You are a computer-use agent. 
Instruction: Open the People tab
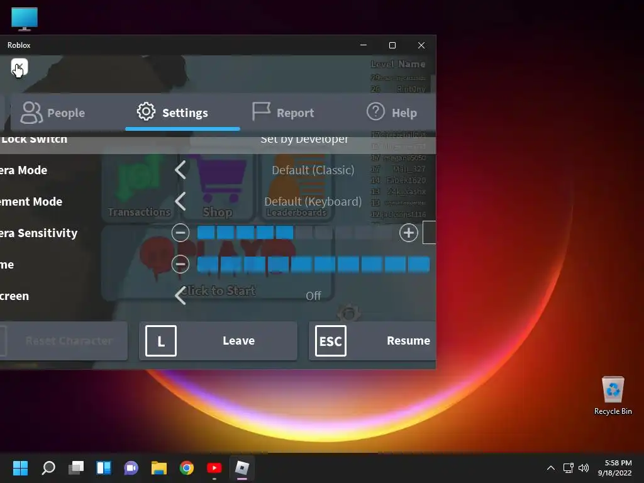click(53, 113)
